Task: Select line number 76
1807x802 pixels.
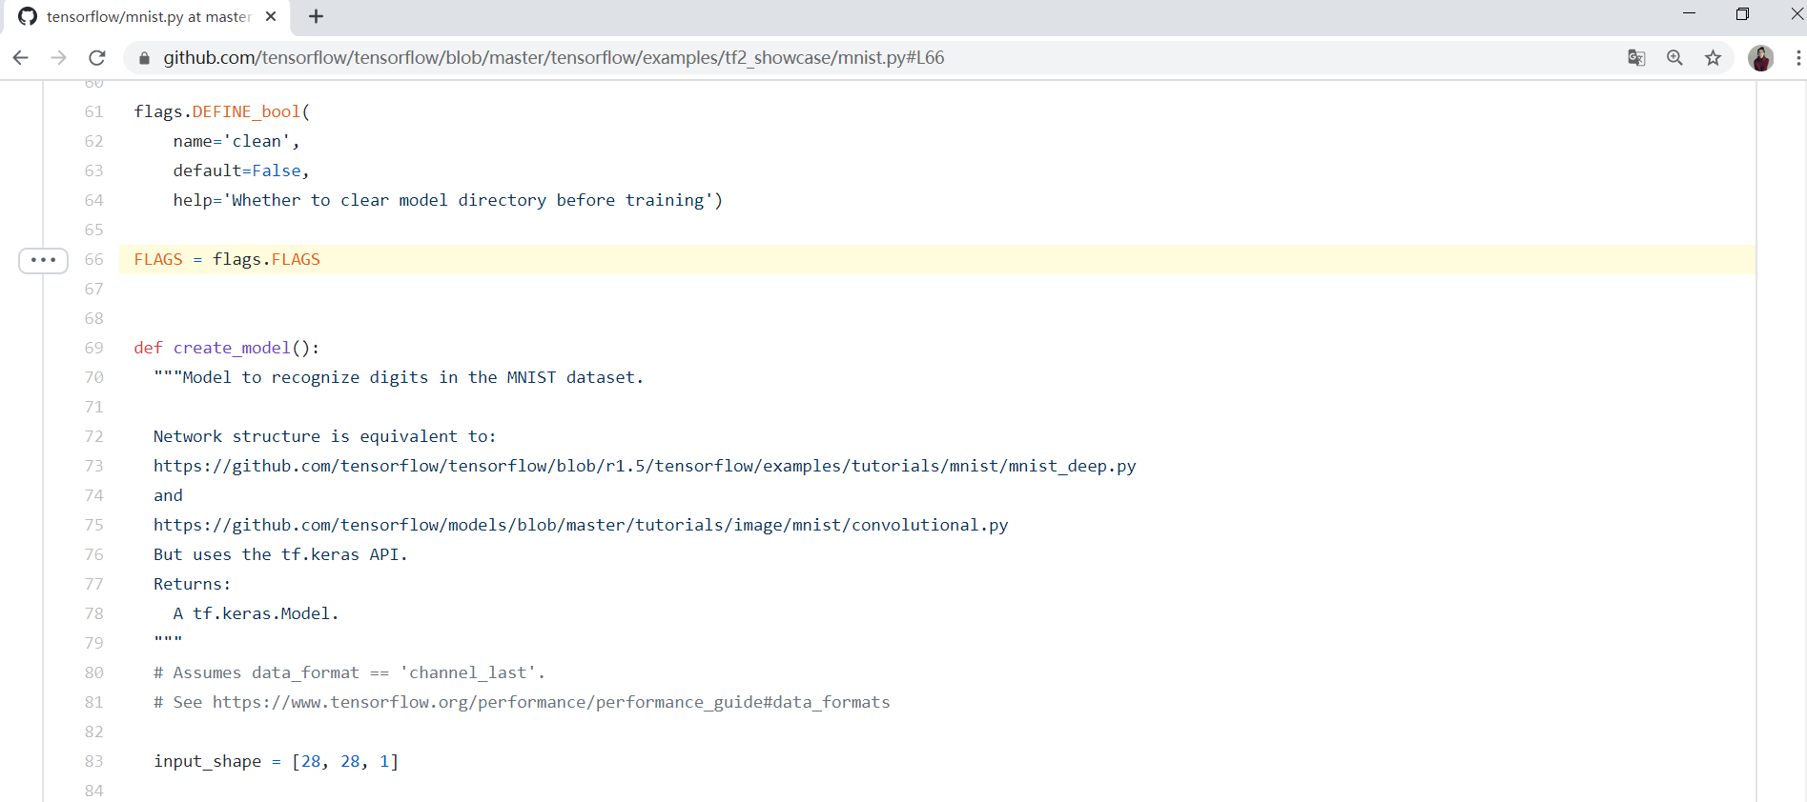Action: (x=93, y=555)
